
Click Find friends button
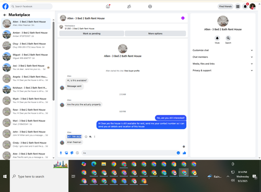tap(226, 7)
